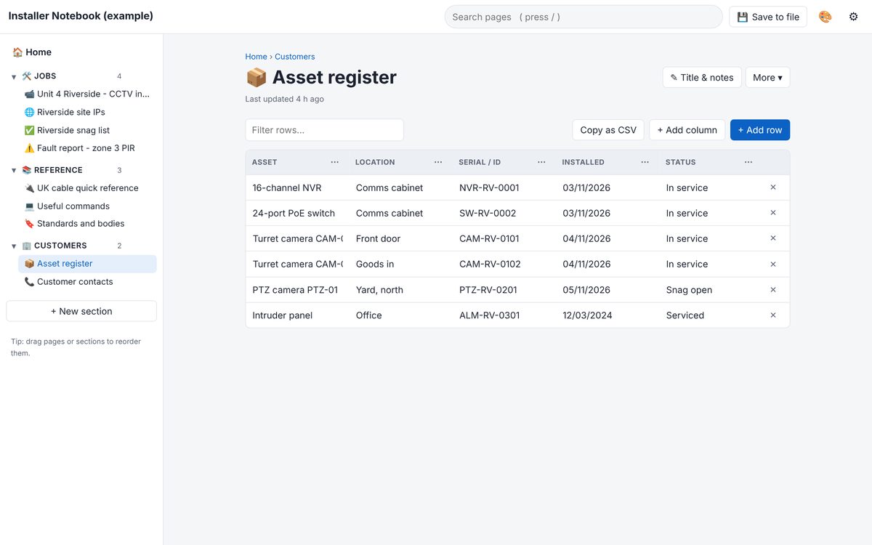Click Save to file button
This screenshot has width=872, height=545.
coord(768,17)
